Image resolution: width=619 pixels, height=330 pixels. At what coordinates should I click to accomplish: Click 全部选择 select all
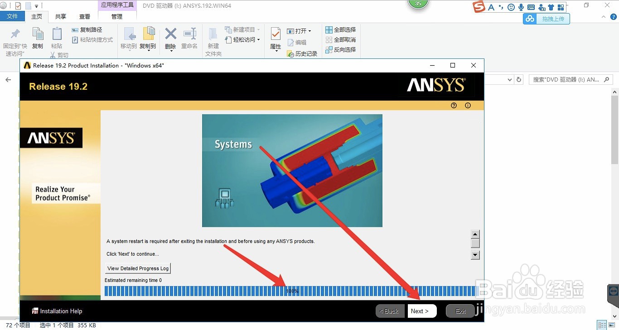[x=341, y=30]
